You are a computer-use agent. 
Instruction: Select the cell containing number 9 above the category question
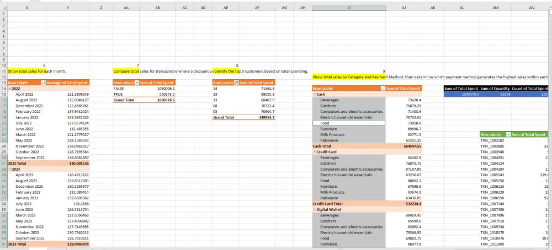[348, 71]
